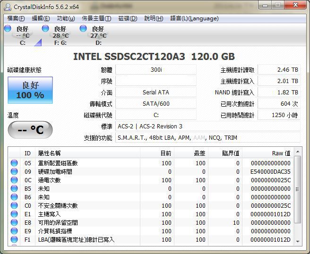This screenshot has width=310, height=254.
Task: Click host total writes value 2.01 TB
Action: tap(279, 81)
